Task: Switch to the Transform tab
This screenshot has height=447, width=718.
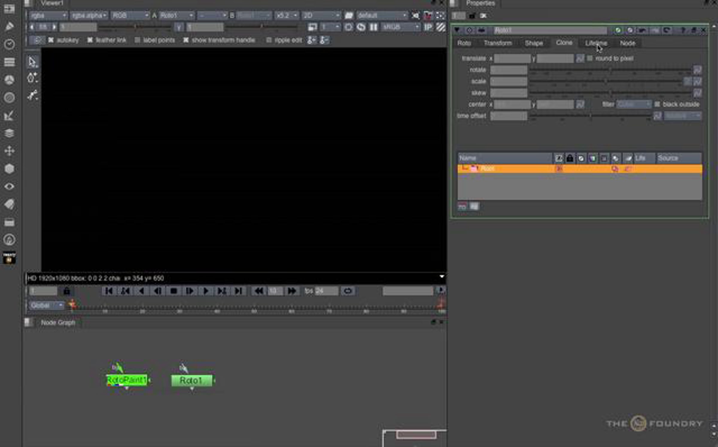Action: tap(498, 43)
